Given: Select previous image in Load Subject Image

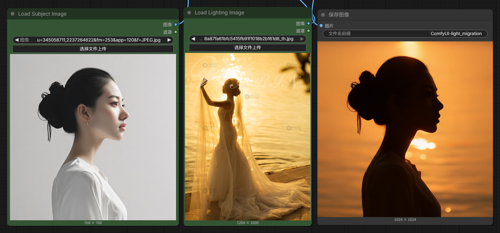Looking at the screenshot, I should click(17, 40).
